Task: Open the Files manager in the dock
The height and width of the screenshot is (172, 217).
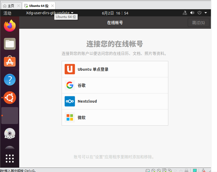Action: click(x=10, y=44)
